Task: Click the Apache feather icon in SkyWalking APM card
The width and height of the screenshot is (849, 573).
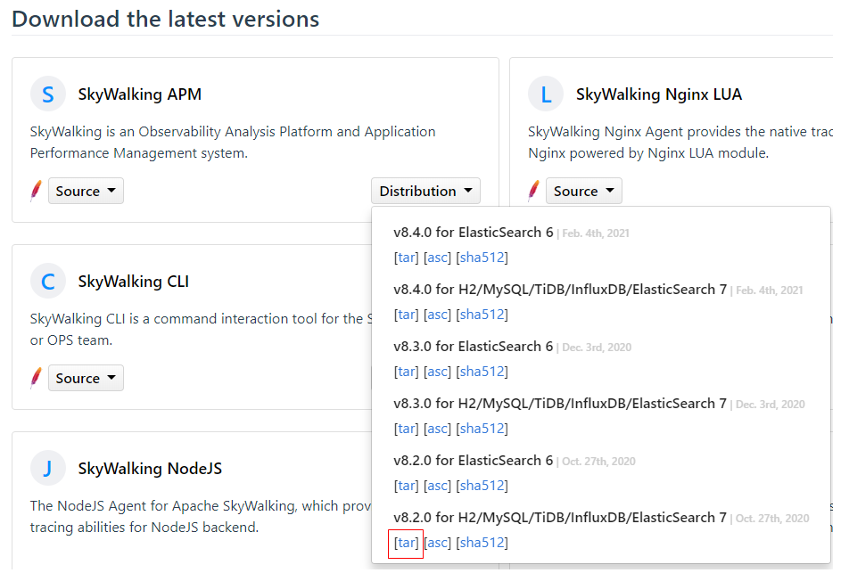Action: pyautogui.click(x=37, y=191)
